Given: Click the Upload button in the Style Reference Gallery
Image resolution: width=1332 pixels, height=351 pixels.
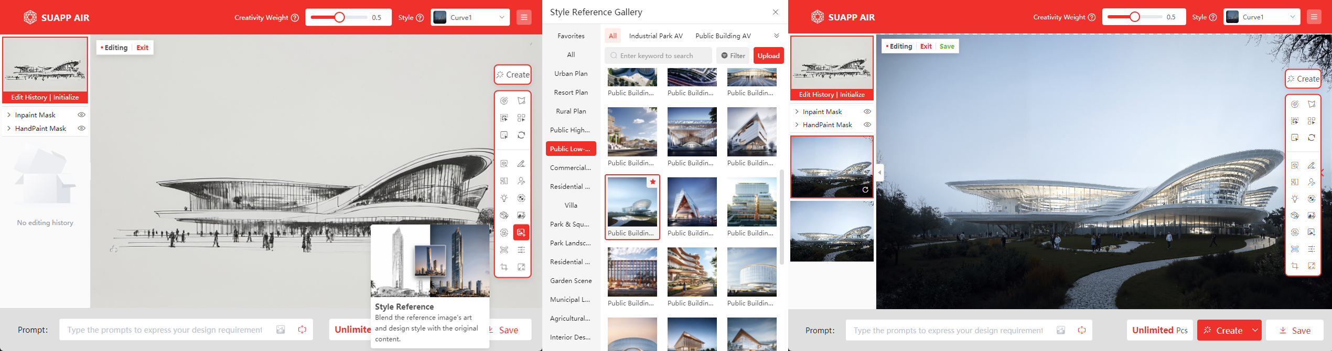Looking at the screenshot, I should 768,55.
